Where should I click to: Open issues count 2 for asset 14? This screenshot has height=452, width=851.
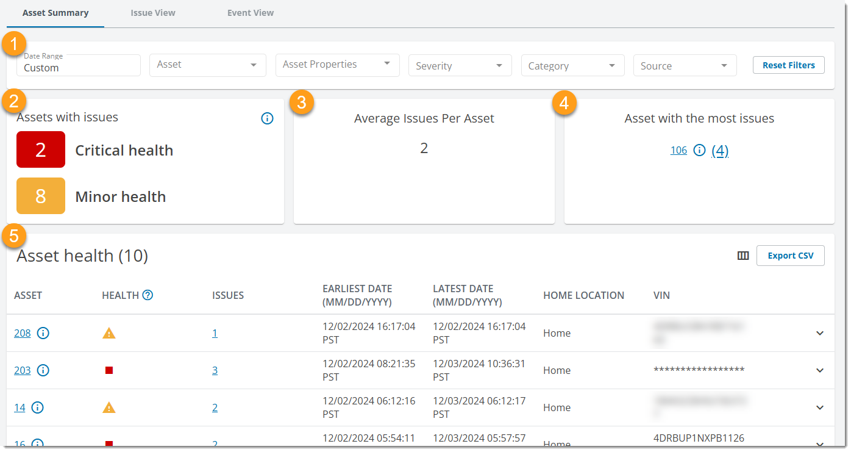(x=215, y=407)
